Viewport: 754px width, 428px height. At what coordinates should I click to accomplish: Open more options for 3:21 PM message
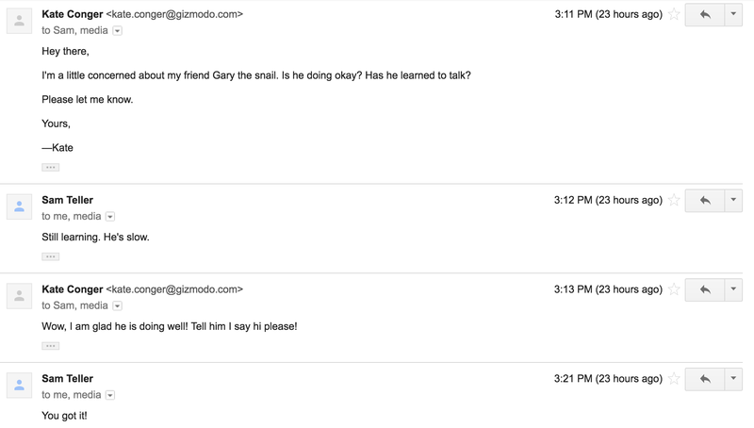(733, 379)
